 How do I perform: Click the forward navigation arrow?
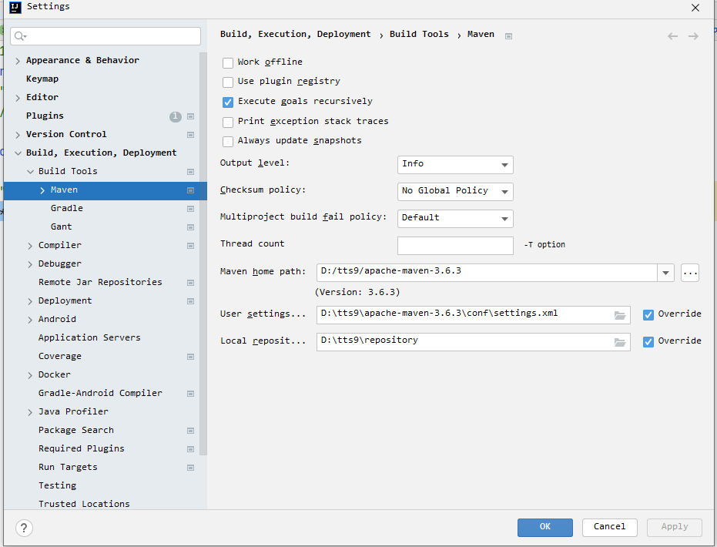pyautogui.click(x=693, y=36)
